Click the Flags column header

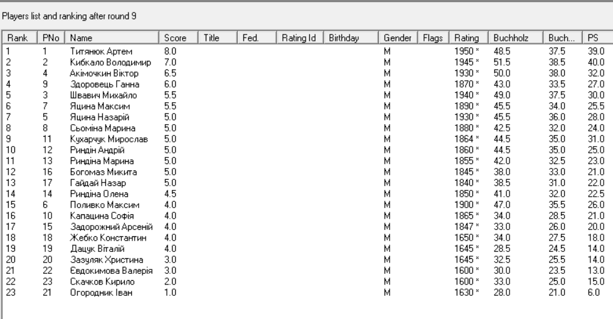(x=434, y=38)
